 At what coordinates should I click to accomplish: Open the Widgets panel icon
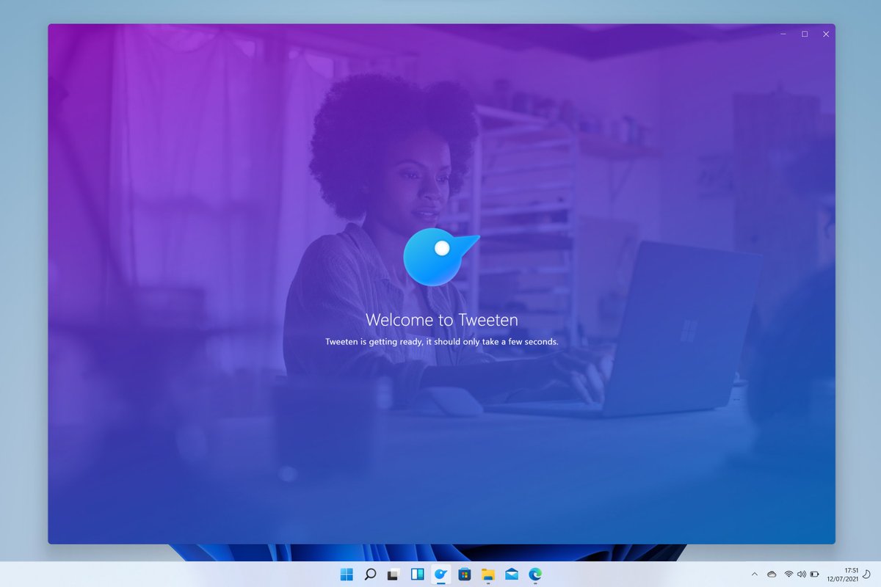[x=417, y=575]
